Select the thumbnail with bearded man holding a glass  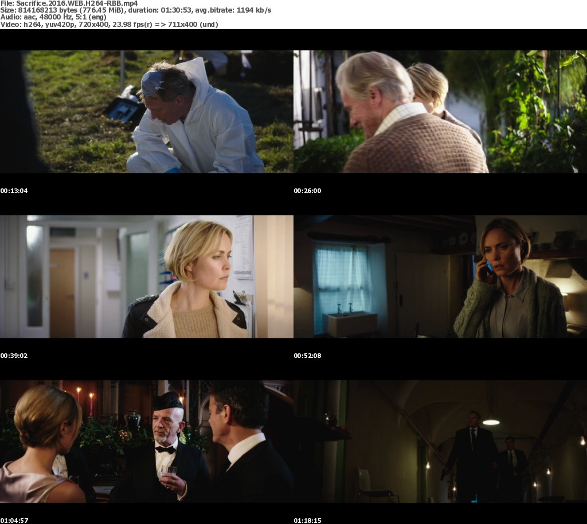147,442
